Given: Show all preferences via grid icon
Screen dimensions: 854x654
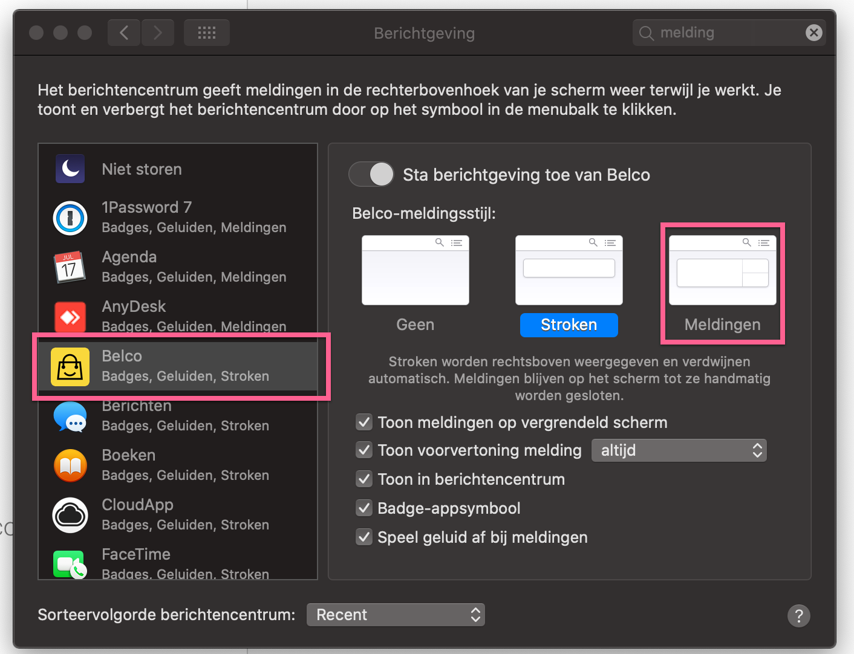Looking at the screenshot, I should click(x=207, y=33).
